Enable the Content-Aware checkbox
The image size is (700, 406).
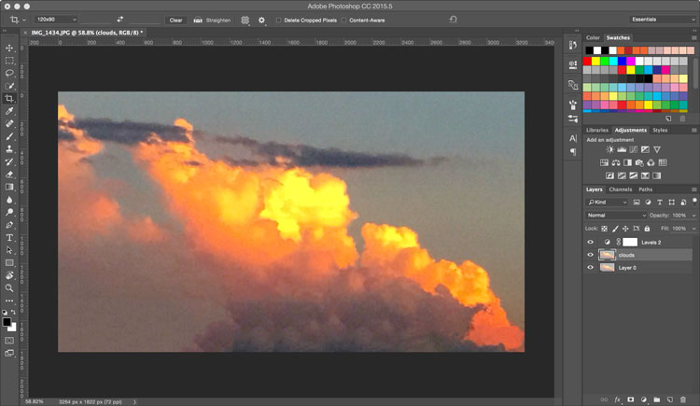[x=343, y=21]
